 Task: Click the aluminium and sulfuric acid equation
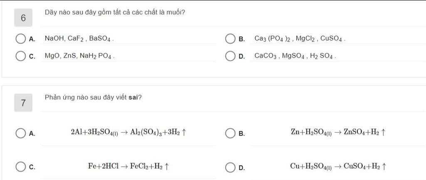coord(128,132)
